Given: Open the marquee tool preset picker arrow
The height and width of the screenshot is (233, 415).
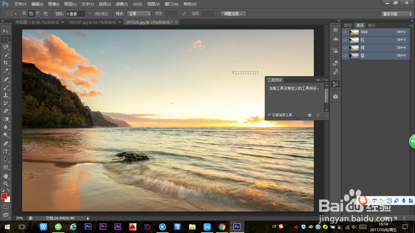Looking at the screenshot, I should pyautogui.click(x=16, y=14).
